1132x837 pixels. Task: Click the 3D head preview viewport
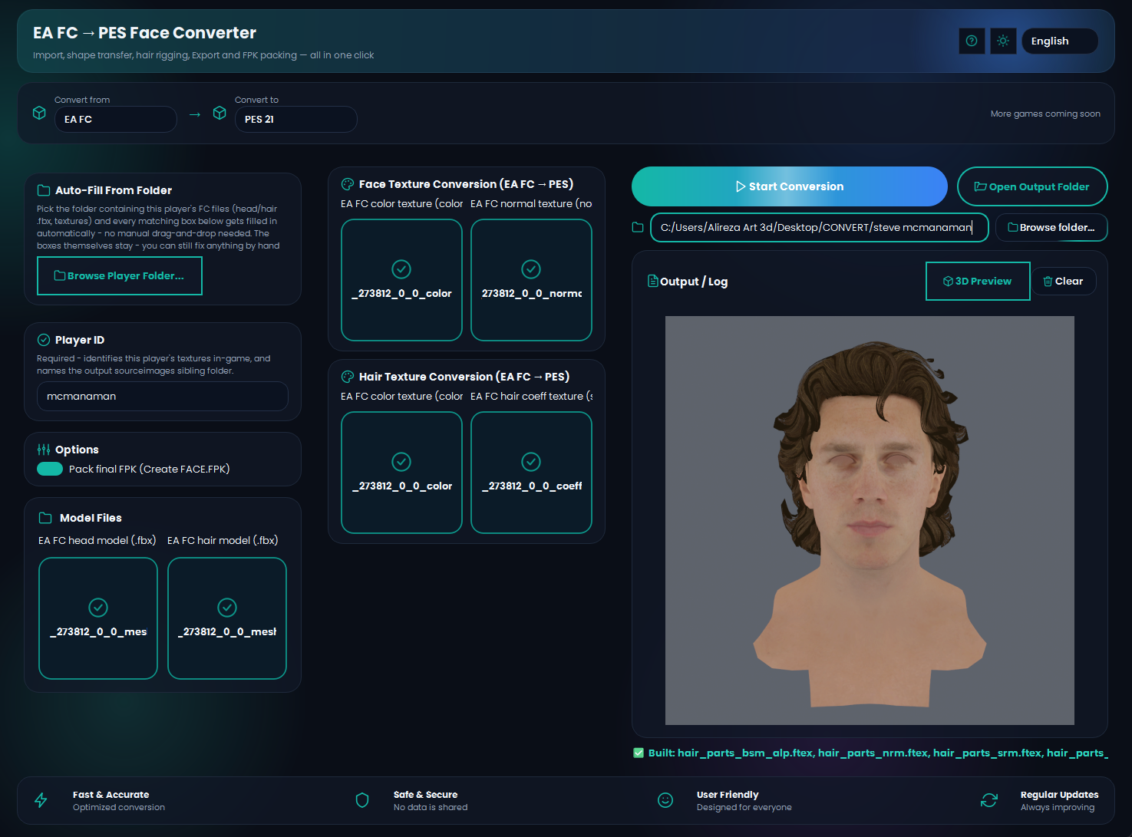(x=870, y=520)
